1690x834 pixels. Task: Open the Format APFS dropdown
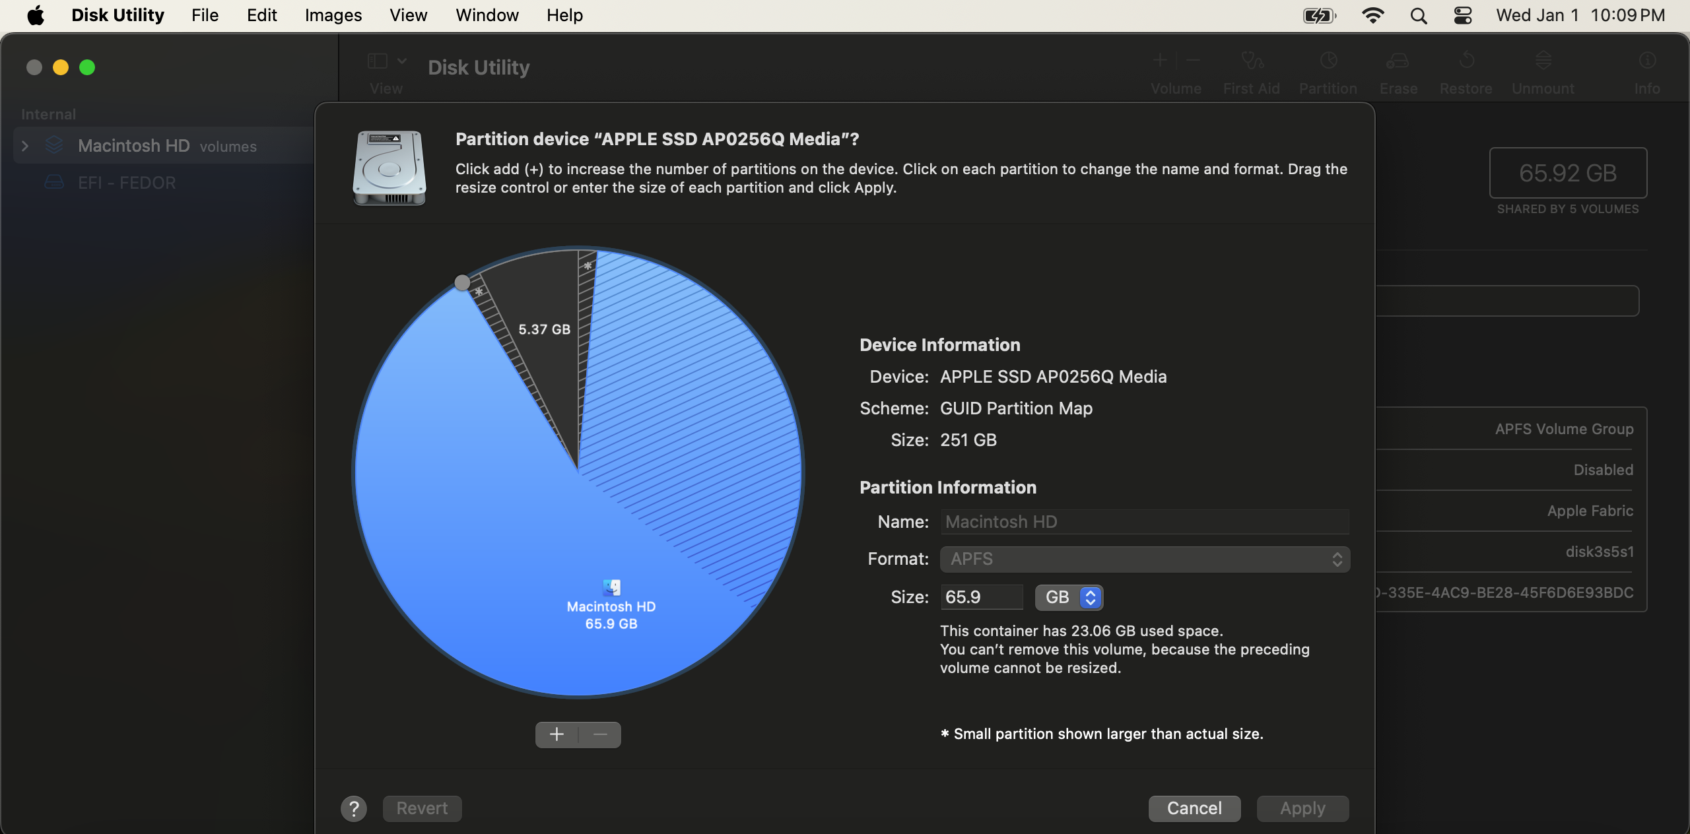[x=1145, y=559]
